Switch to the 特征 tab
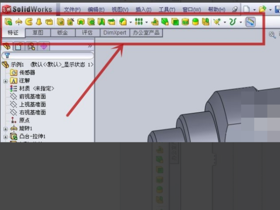 coord(13,33)
